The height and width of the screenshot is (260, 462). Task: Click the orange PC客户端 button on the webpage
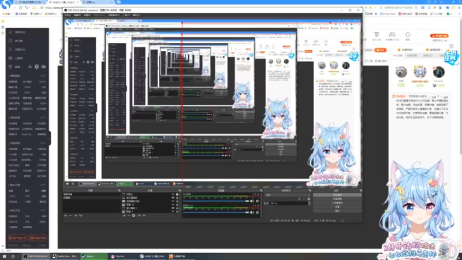tap(439, 36)
